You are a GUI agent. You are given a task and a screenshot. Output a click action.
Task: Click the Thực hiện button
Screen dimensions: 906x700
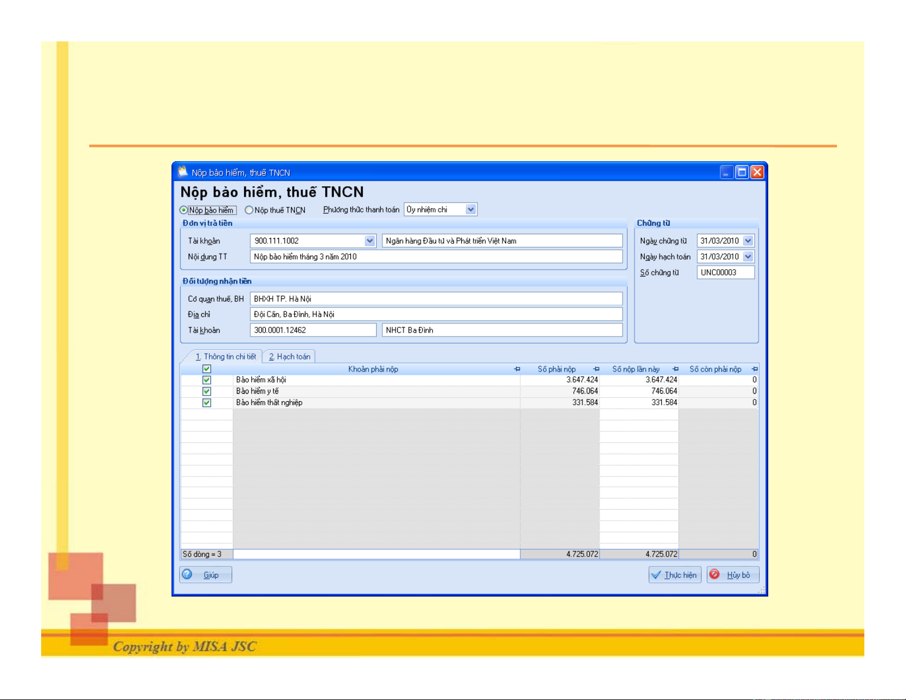[x=674, y=575]
